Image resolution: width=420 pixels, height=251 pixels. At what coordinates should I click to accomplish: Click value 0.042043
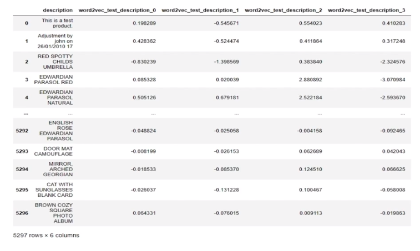(x=393, y=151)
